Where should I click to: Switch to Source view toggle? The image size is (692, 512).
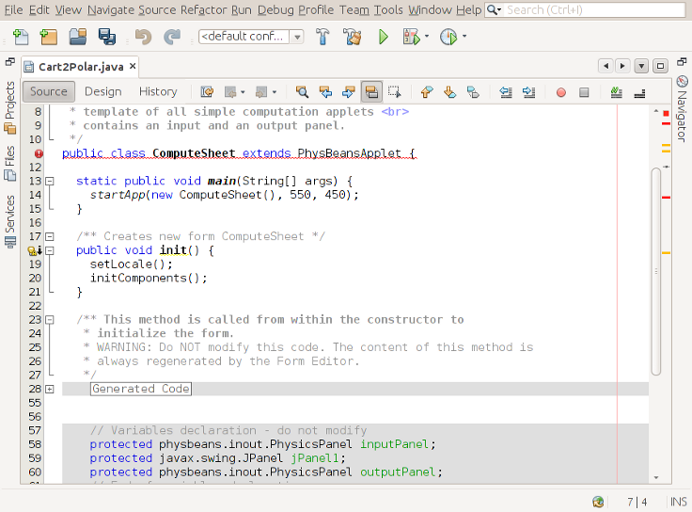(49, 91)
